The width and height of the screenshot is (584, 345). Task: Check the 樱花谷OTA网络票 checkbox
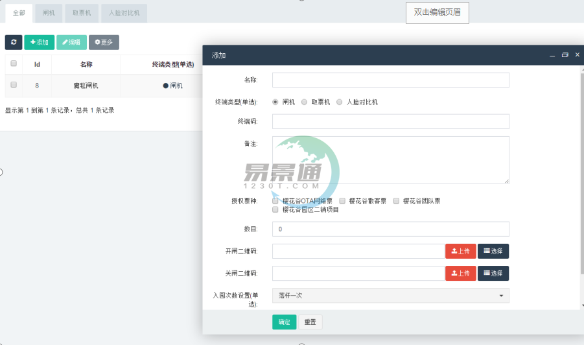276,201
